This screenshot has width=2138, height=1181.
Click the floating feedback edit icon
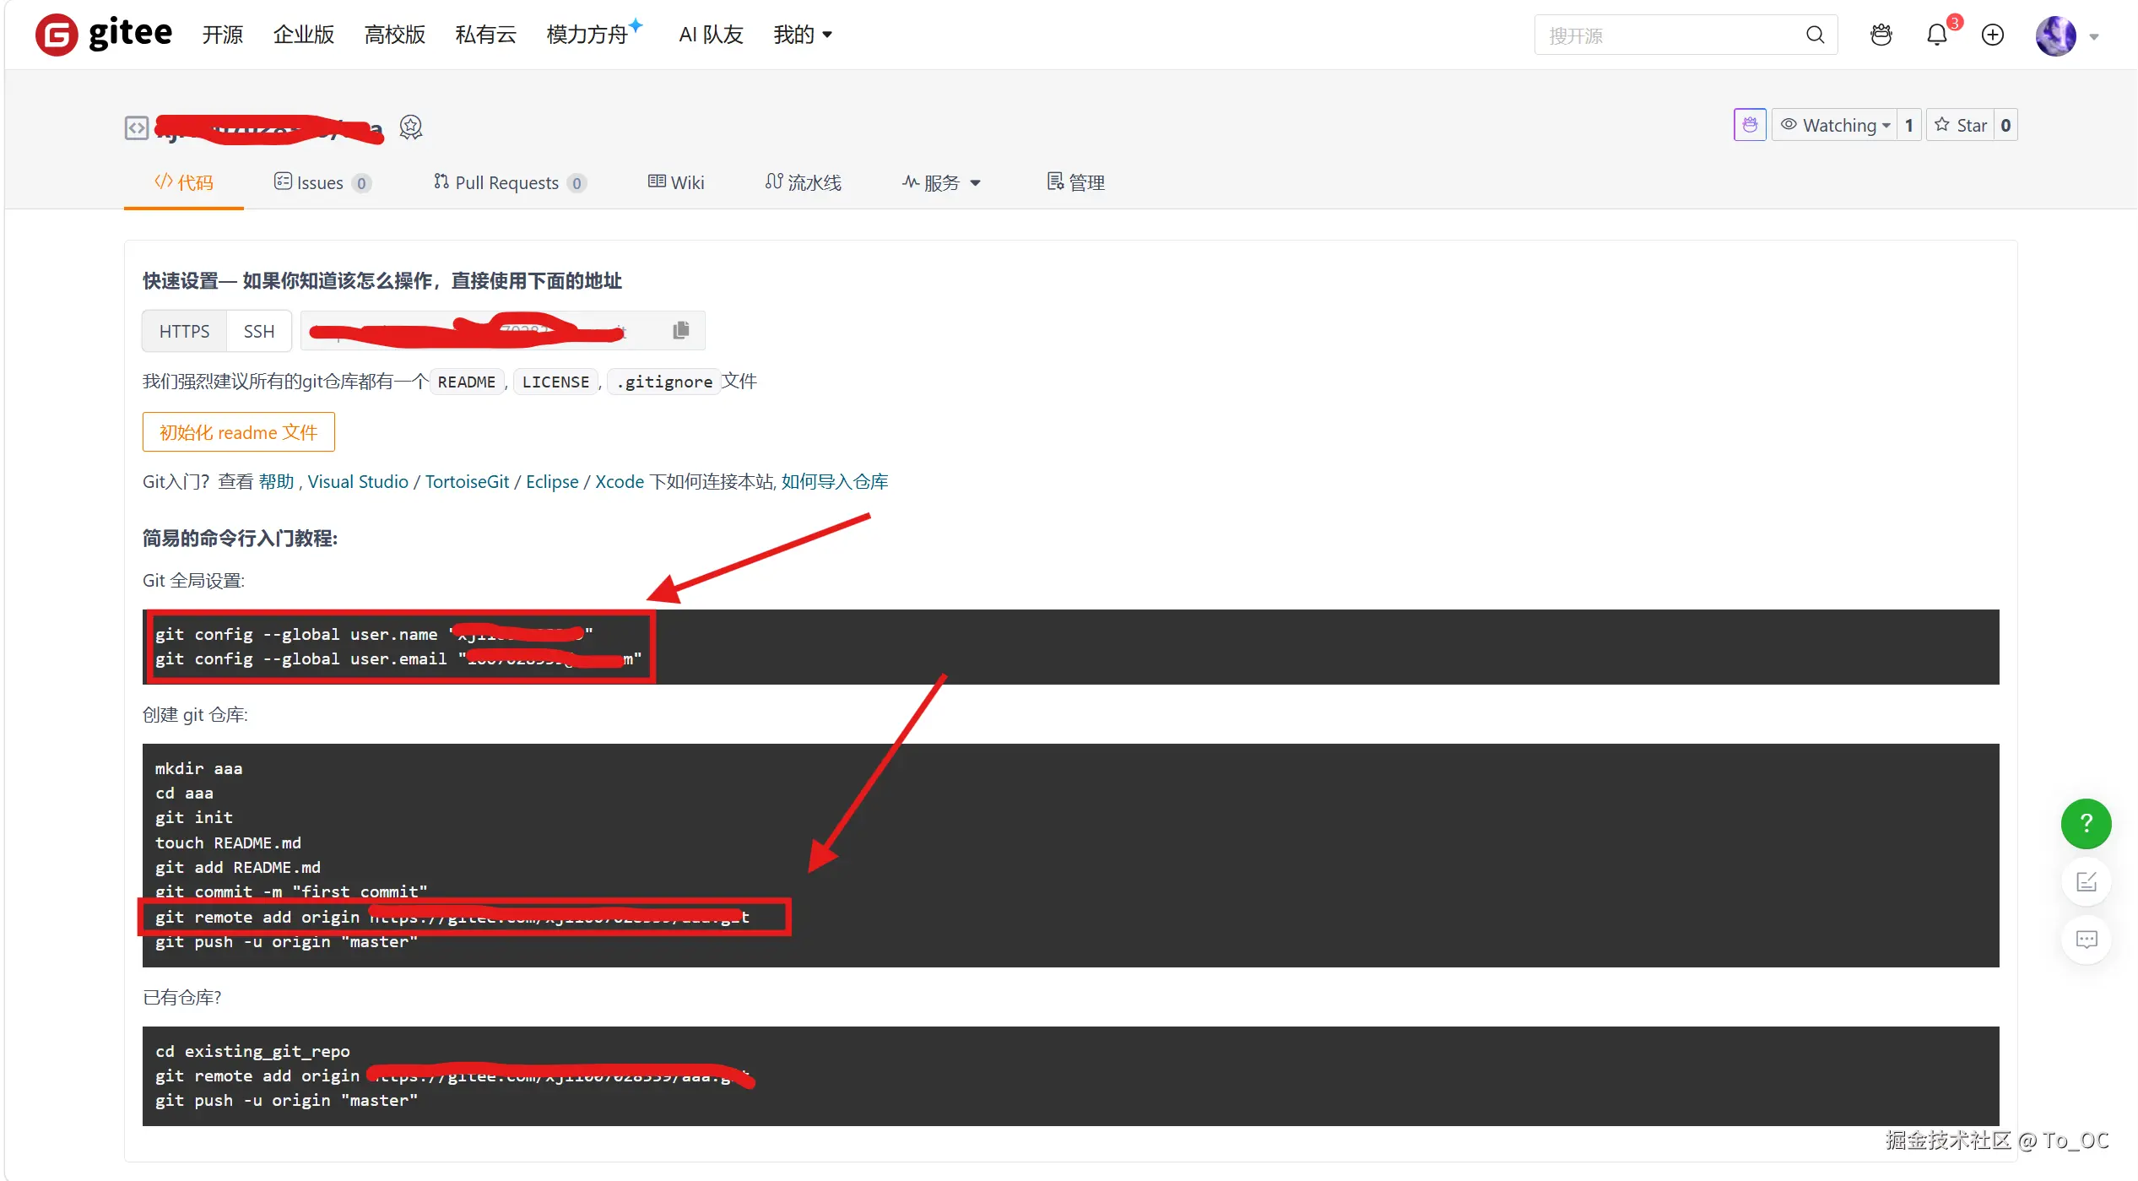point(2086,881)
